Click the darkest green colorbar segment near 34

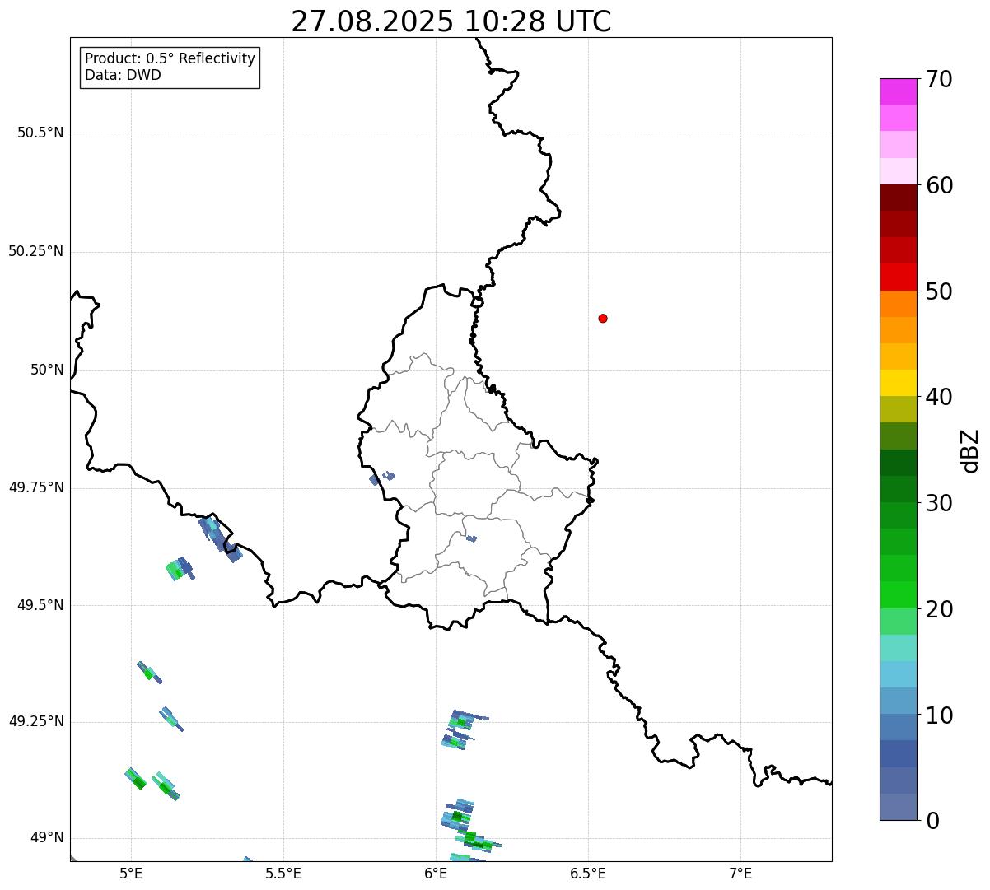click(x=898, y=463)
